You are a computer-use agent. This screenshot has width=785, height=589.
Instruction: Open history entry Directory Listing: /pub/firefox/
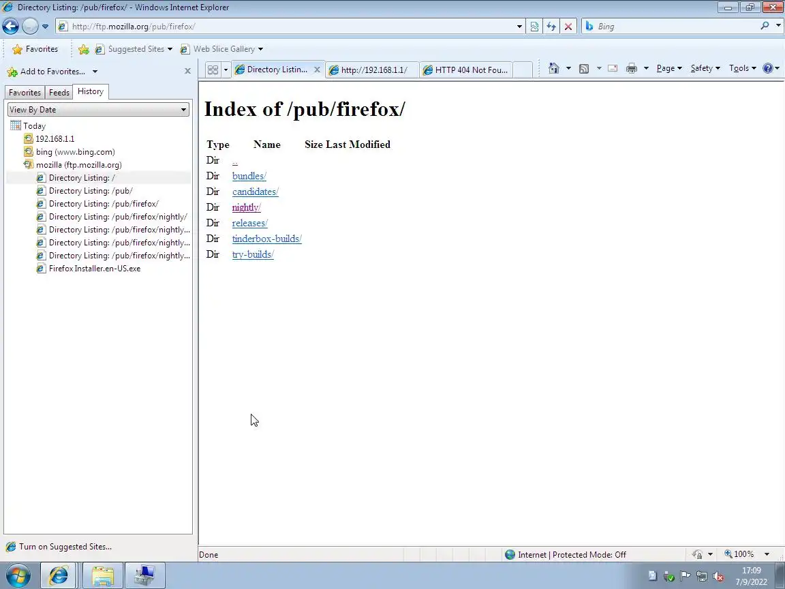point(97,204)
